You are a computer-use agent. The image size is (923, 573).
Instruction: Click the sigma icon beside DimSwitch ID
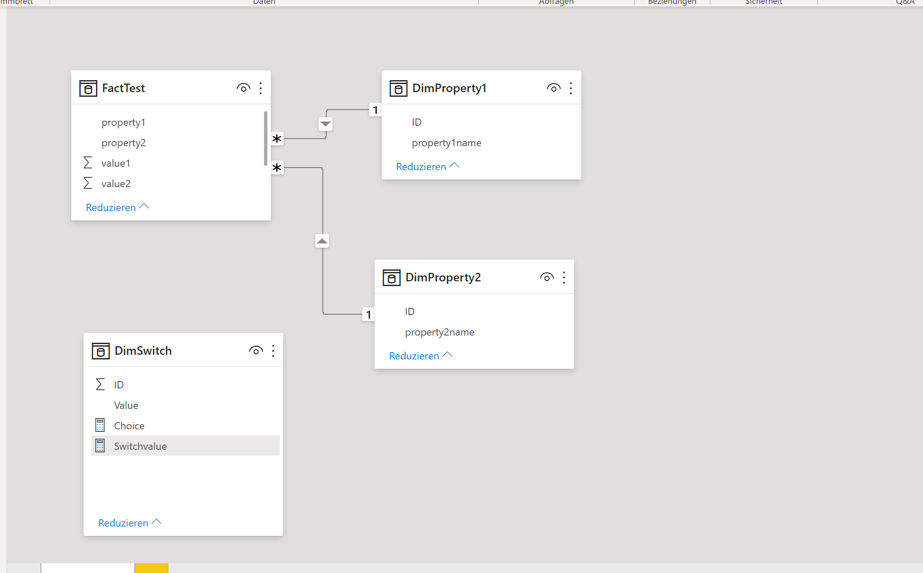[x=100, y=385]
